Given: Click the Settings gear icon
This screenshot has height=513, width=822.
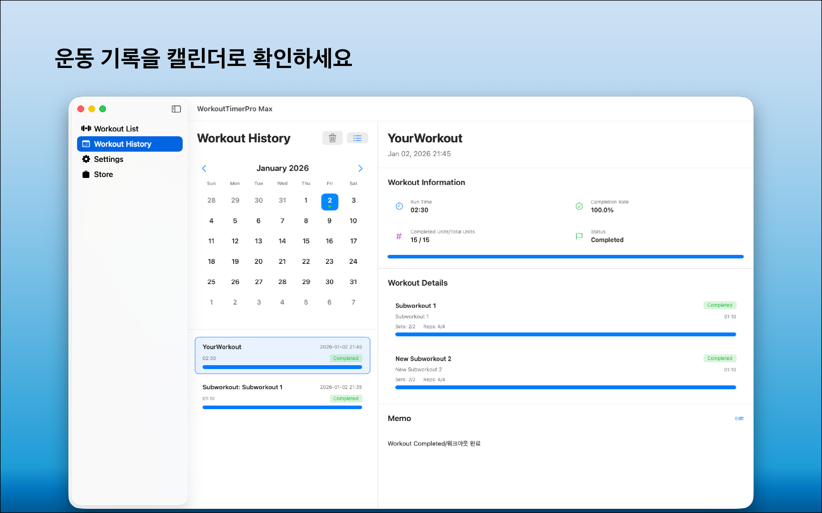Looking at the screenshot, I should pyautogui.click(x=86, y=159).
